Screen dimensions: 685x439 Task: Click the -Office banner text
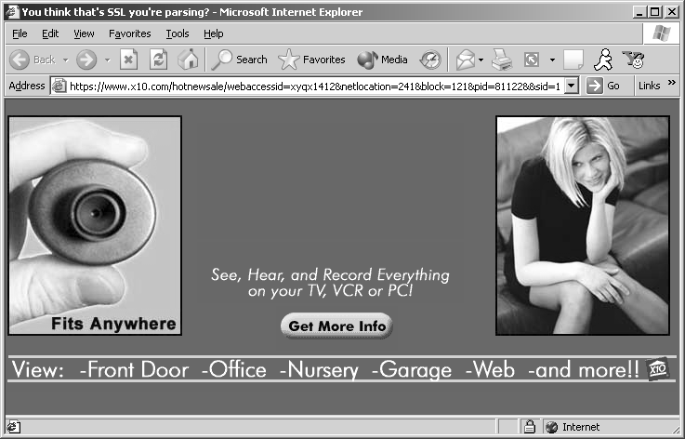[x=233, y=370]
